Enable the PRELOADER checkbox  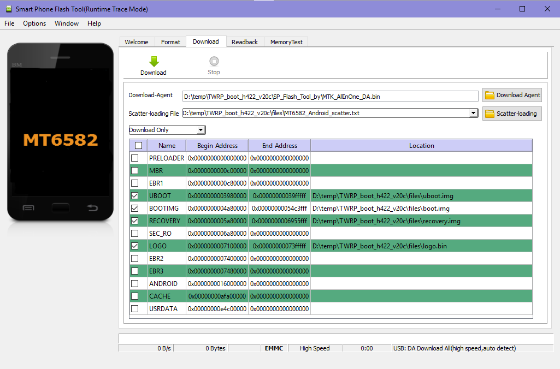[135, 158]
